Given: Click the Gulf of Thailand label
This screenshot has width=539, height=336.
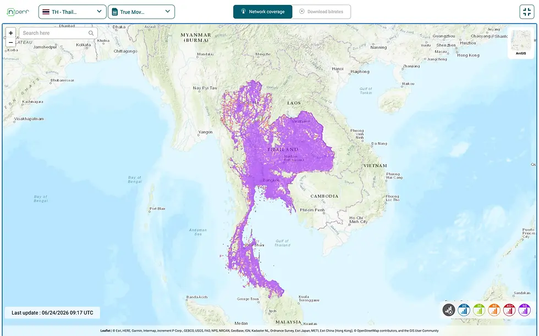Looking at the screenshot, I should [282, 243].
